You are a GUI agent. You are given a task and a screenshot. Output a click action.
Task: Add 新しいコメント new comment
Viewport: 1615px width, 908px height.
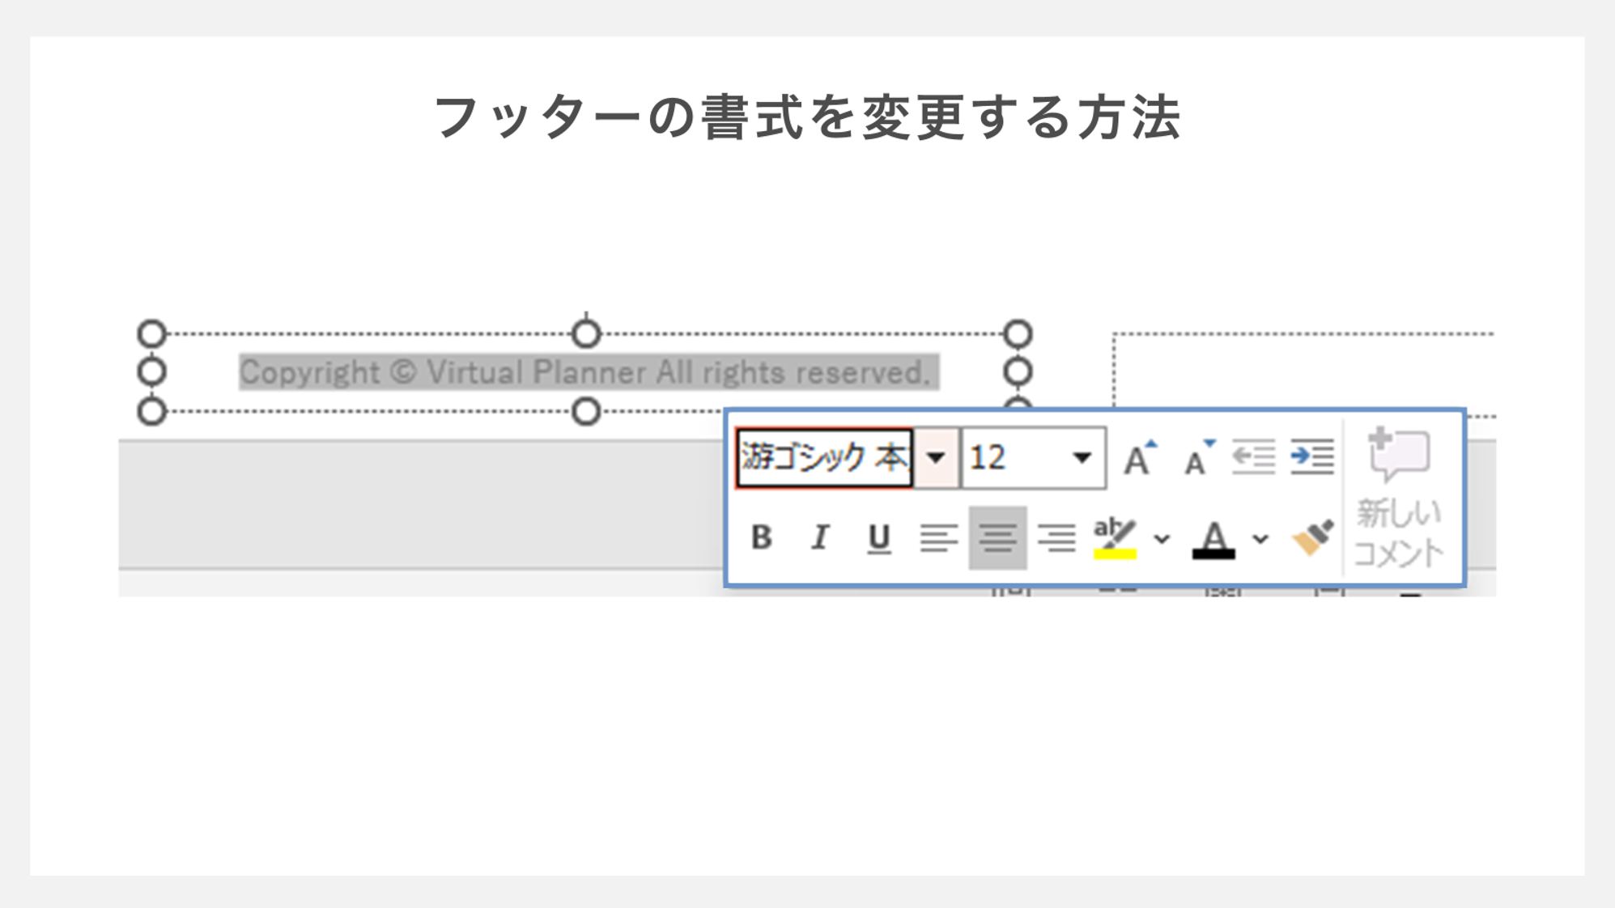[x=1399, y=497]
